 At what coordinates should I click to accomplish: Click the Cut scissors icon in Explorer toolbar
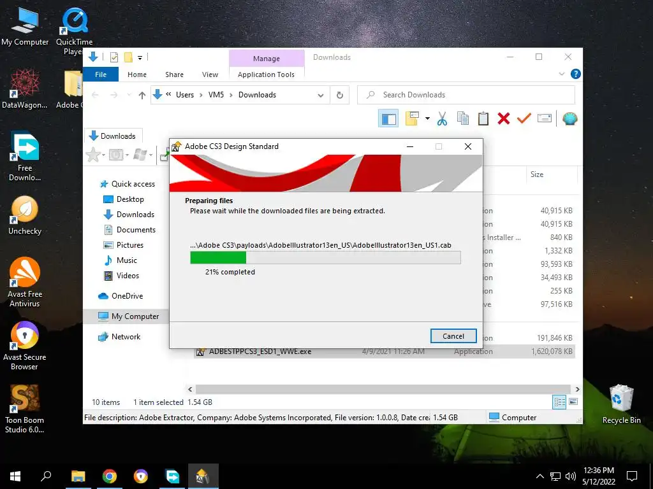point(442,119)
